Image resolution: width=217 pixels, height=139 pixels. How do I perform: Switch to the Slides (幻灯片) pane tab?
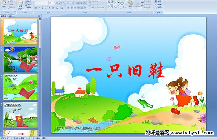4,16
